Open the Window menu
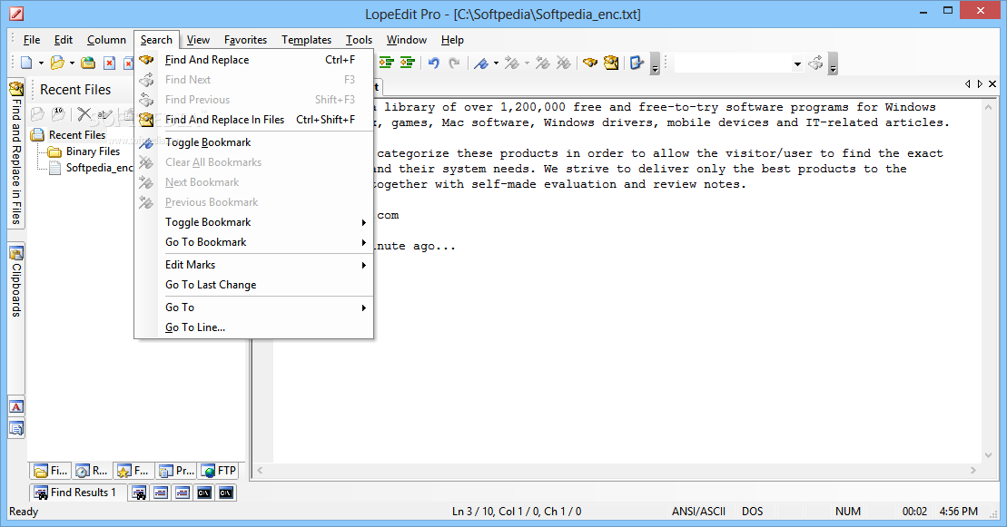This screenshot has width=1007, height=527. 407,40
